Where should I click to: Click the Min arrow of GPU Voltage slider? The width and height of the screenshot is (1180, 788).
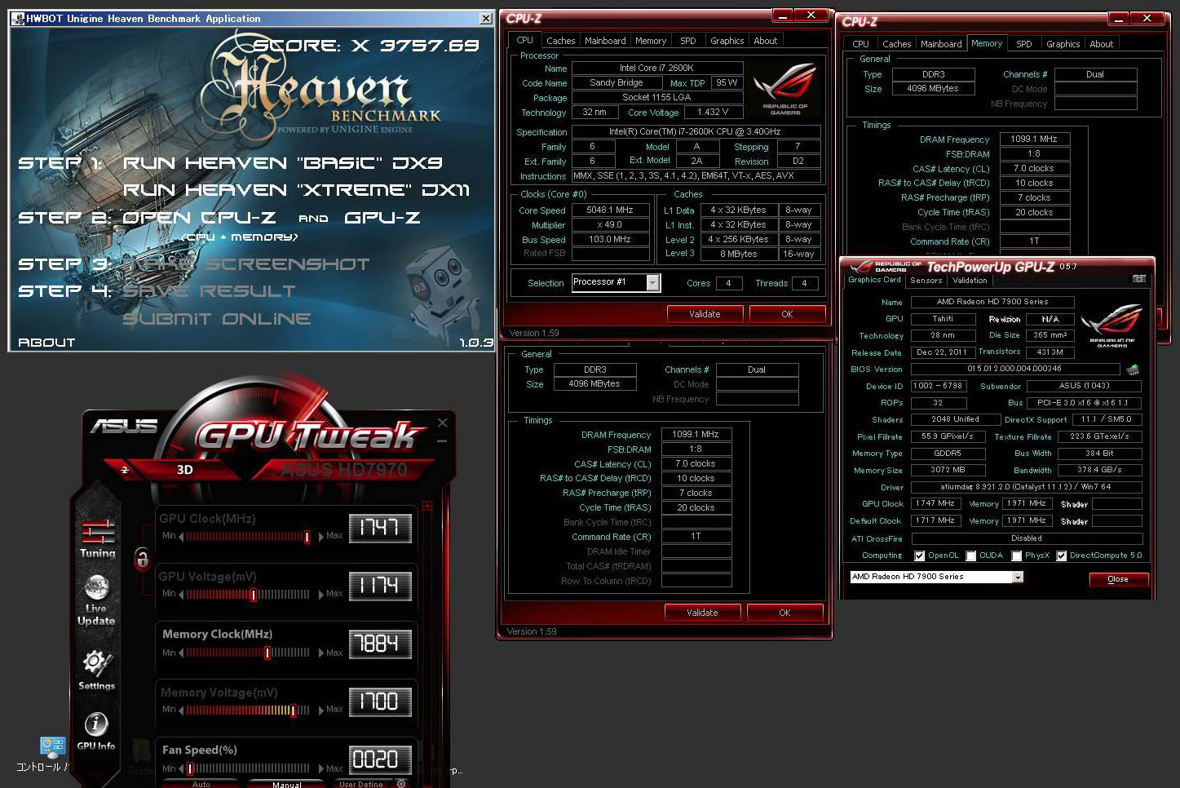[x=181, y=595]
